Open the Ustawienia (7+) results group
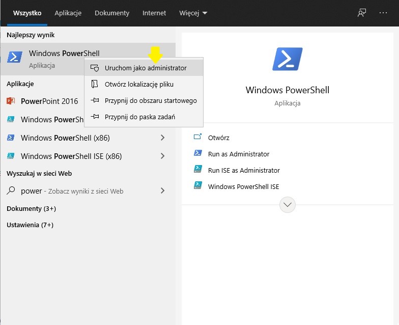 30,225
